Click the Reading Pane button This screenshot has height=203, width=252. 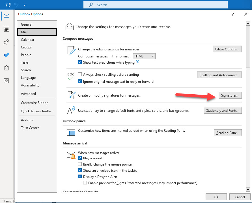pos(228,133)
